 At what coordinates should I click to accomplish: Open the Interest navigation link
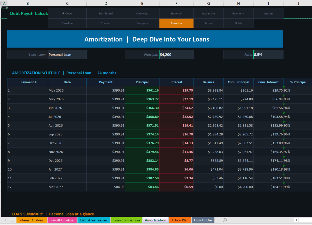268,13
